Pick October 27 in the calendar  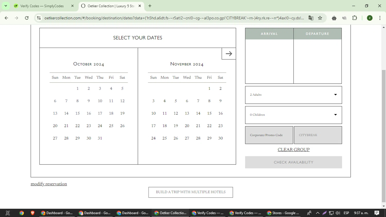pyautogui.click(x=55, y=138)
